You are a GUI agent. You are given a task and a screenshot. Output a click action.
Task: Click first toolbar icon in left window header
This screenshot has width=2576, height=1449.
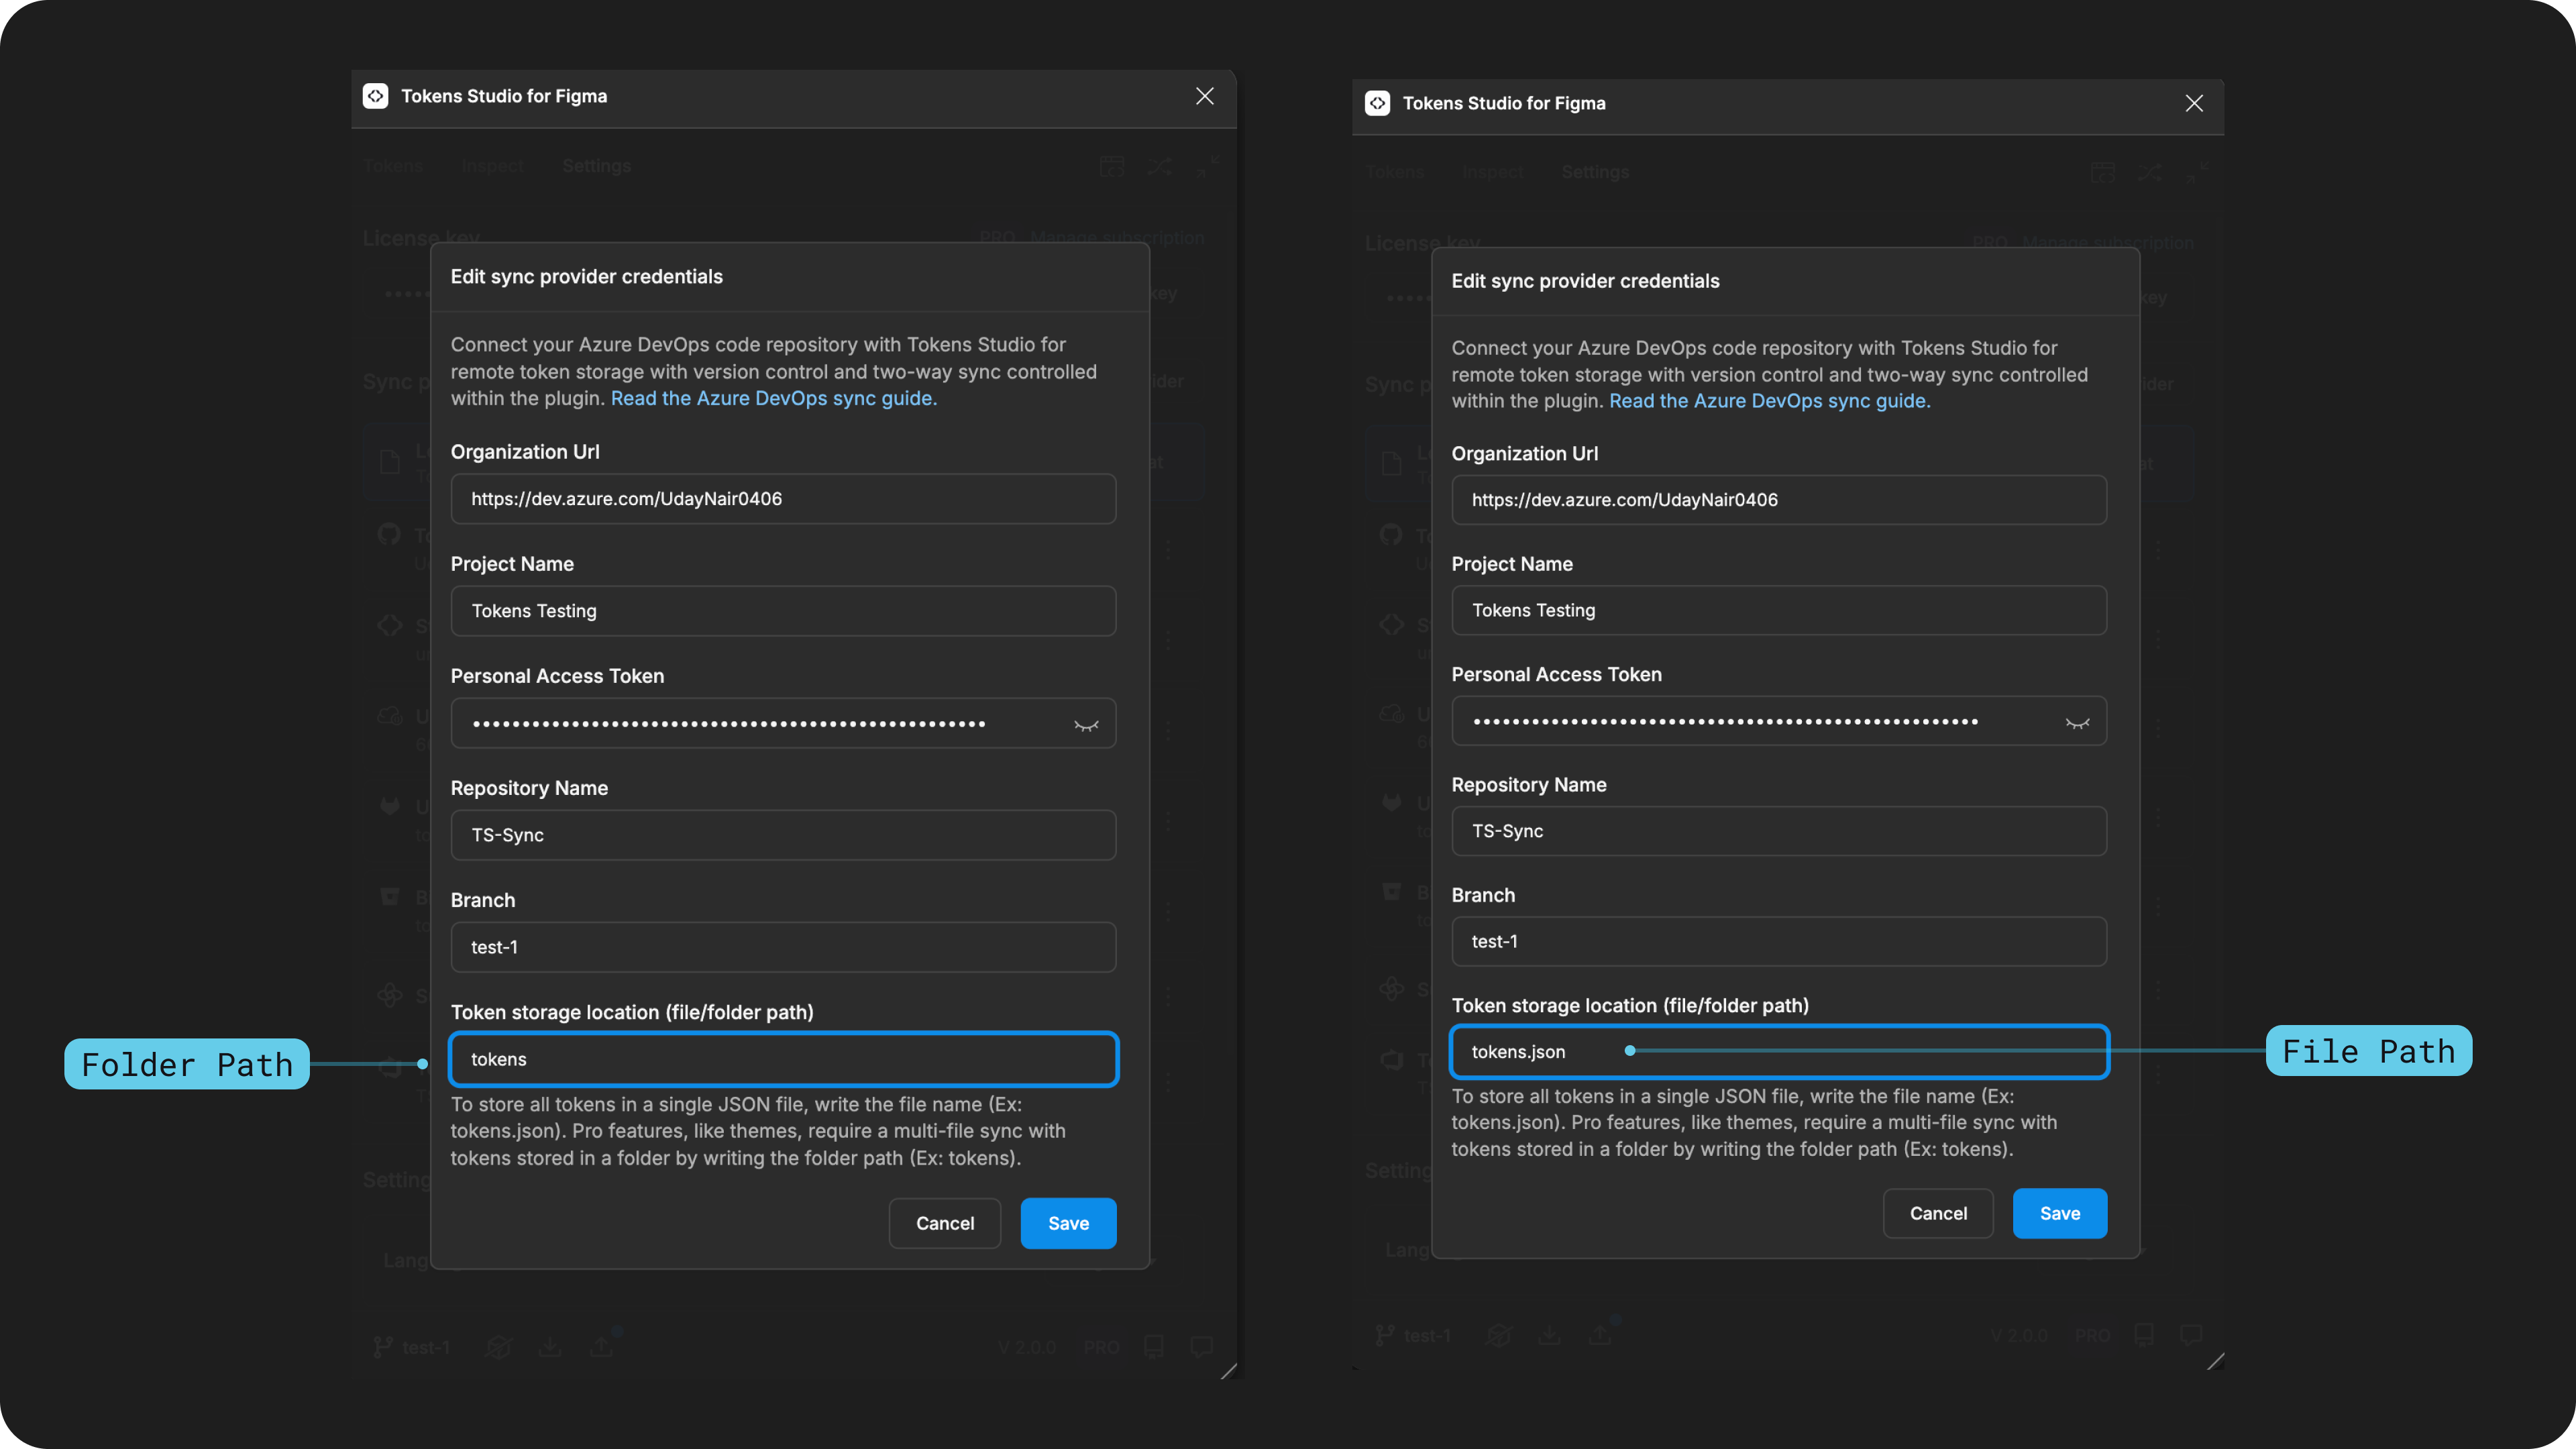pos(1112,166)
